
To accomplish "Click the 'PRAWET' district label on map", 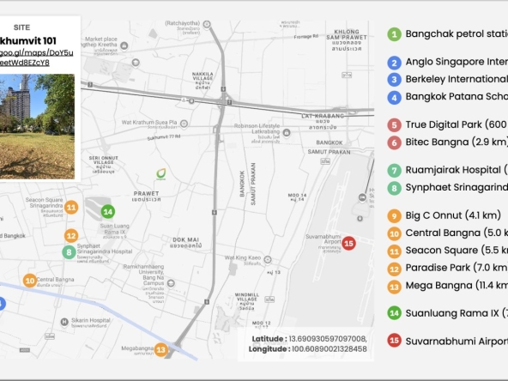I will click(146, 193).
